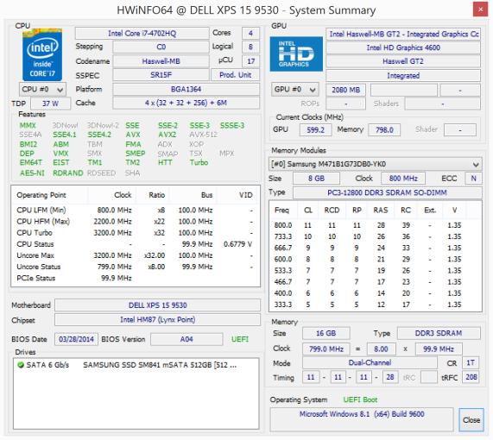Click the SSPEC SR15F value
Screen dimensions: 493x440
(x=161, y=75)
